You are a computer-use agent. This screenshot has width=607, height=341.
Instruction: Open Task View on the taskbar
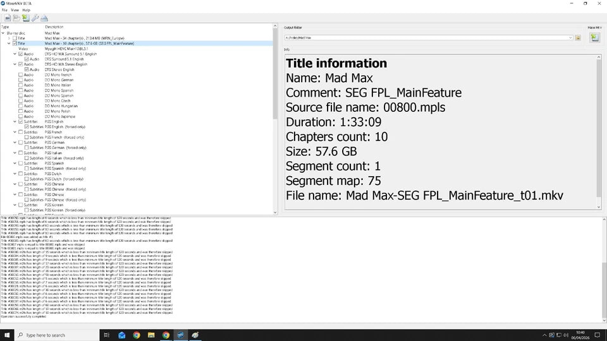tap(107, 335)
